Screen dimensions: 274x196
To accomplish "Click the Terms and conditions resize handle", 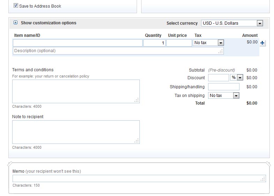I will coord(137,100).
